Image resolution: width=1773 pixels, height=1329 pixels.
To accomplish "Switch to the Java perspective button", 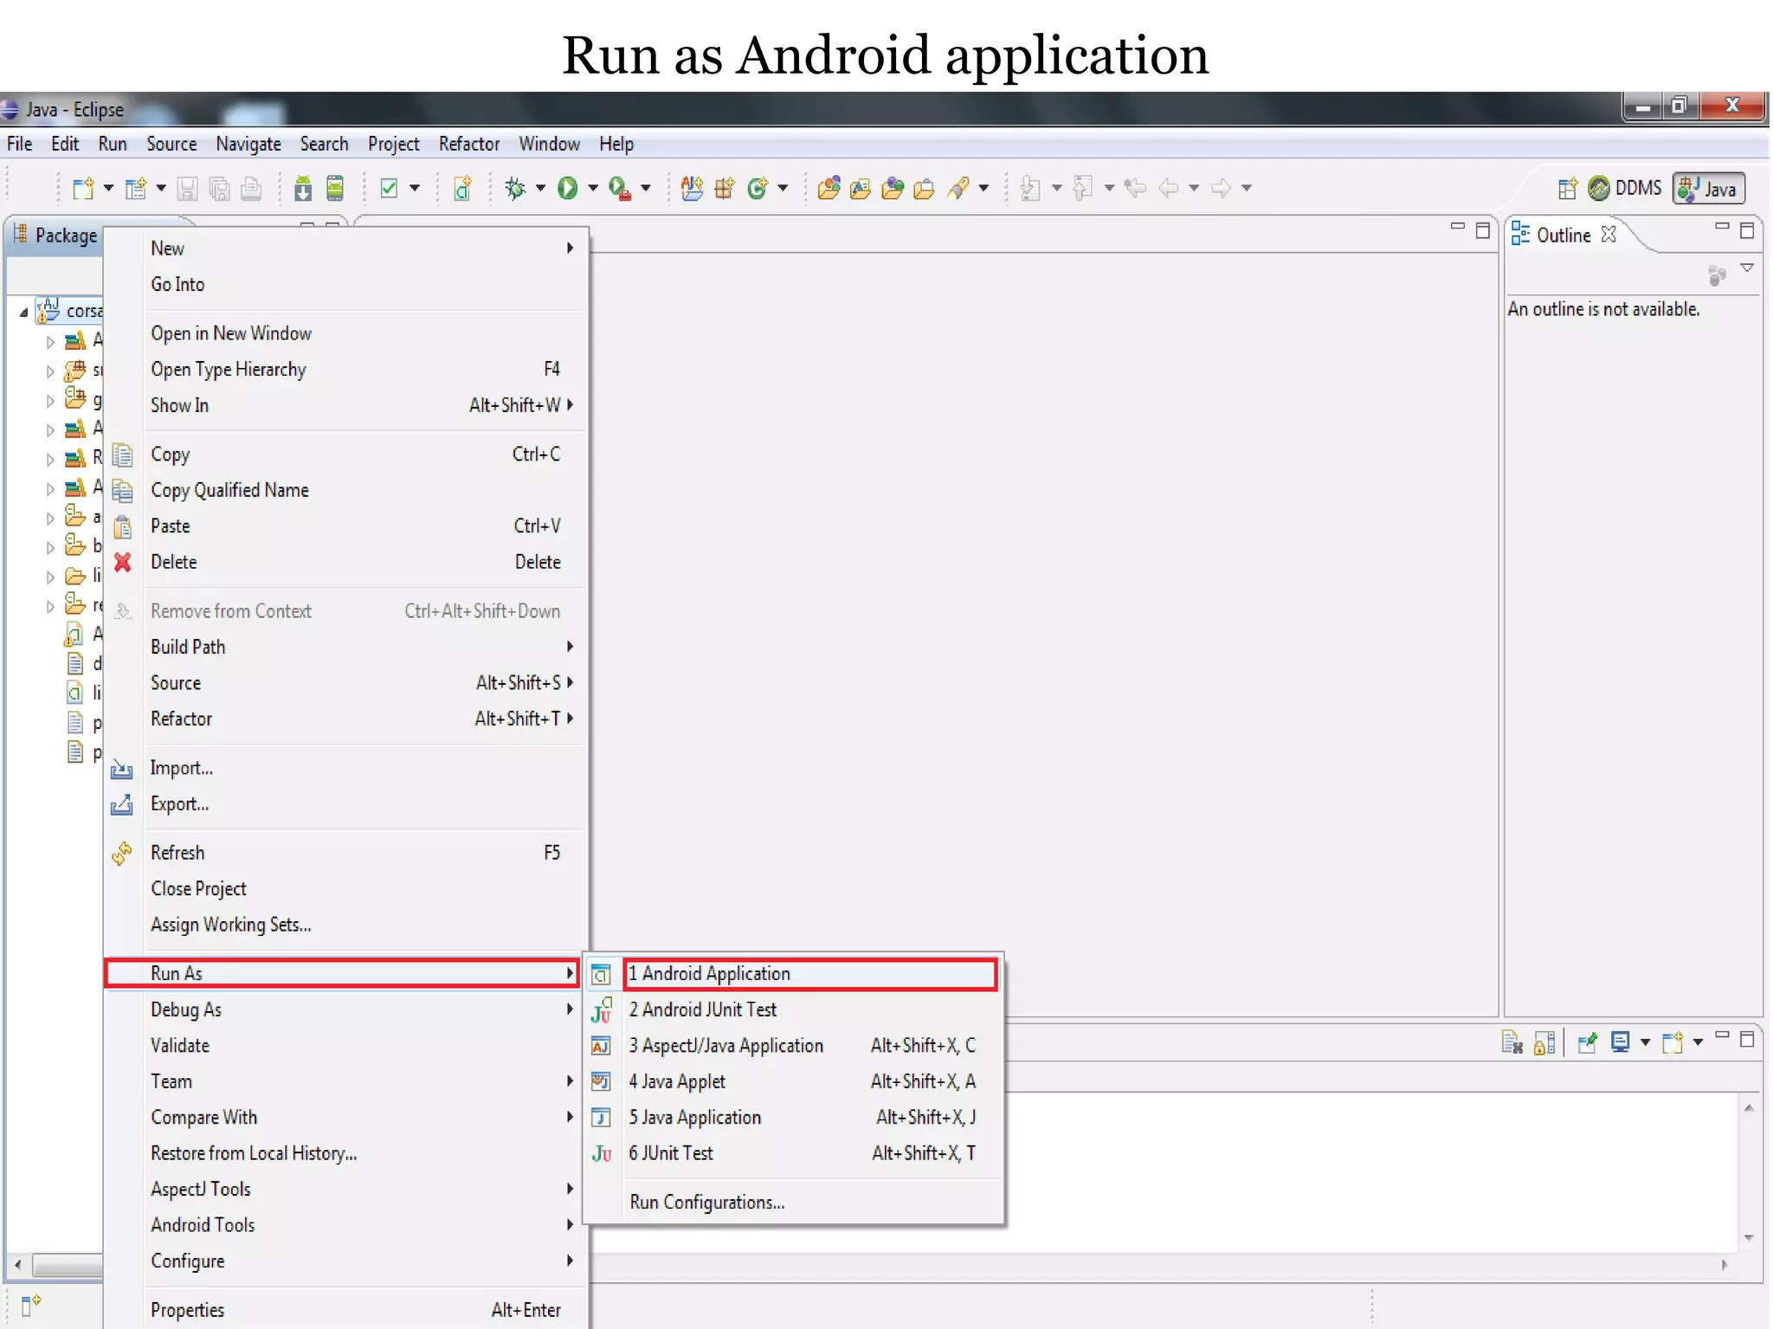I will (x=1708, y=189).
